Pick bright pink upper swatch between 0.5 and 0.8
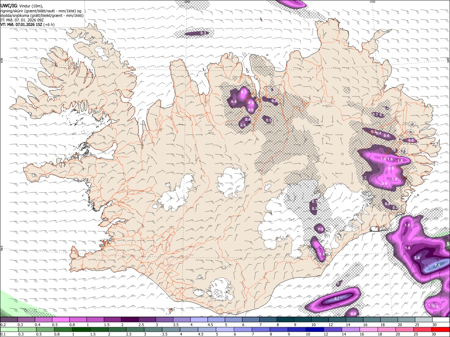Viewport: 450px width, 337px height. point(60,320)
